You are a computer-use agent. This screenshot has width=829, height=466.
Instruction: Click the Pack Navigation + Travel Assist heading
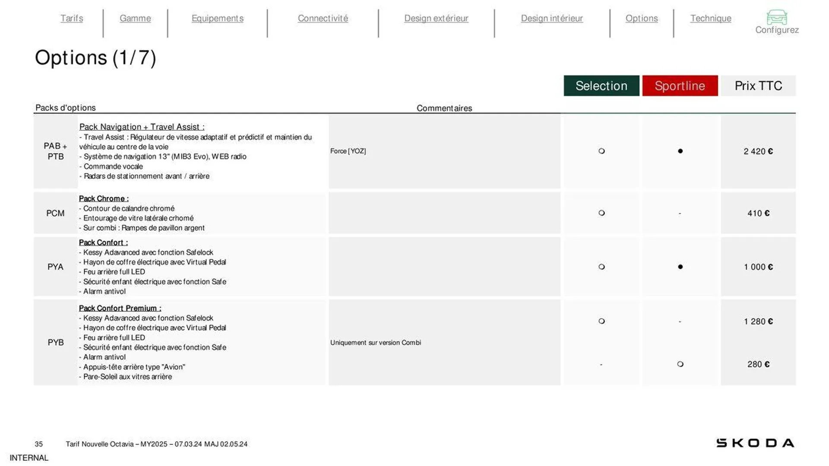click(142, 127)
